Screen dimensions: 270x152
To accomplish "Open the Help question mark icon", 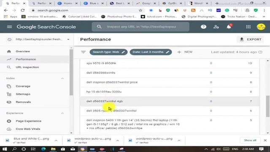I will (203, 27).
